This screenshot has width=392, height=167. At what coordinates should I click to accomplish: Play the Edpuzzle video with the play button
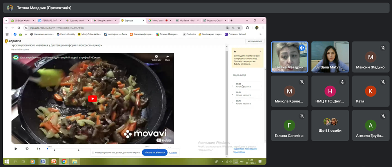pos(16,149)
